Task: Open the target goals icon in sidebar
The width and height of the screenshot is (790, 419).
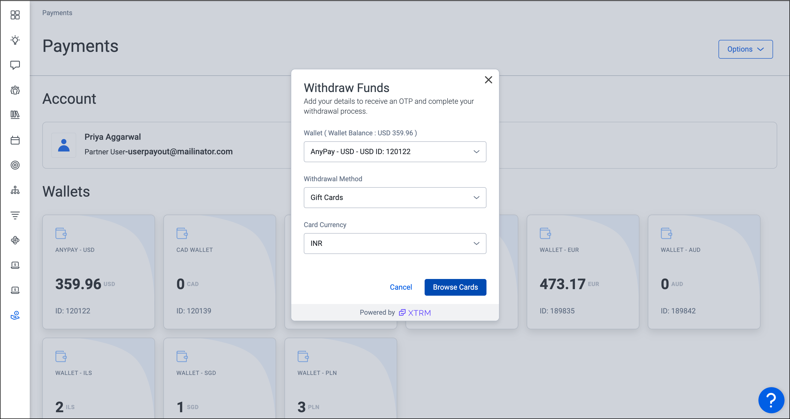Action: [x=15, y=165]
